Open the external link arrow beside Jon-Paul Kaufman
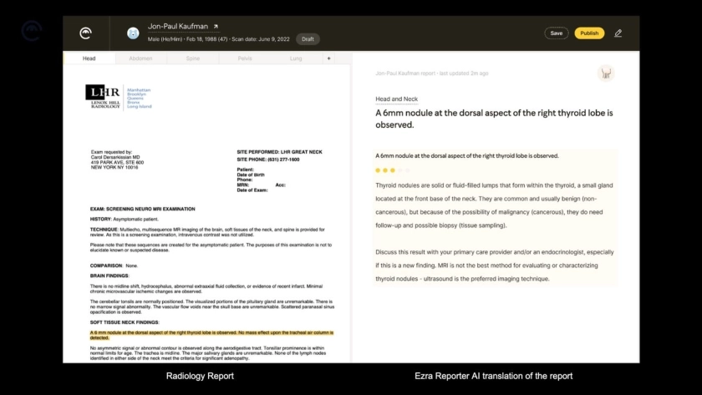This screenshot has height=395, width=702. tap(216, 27)
